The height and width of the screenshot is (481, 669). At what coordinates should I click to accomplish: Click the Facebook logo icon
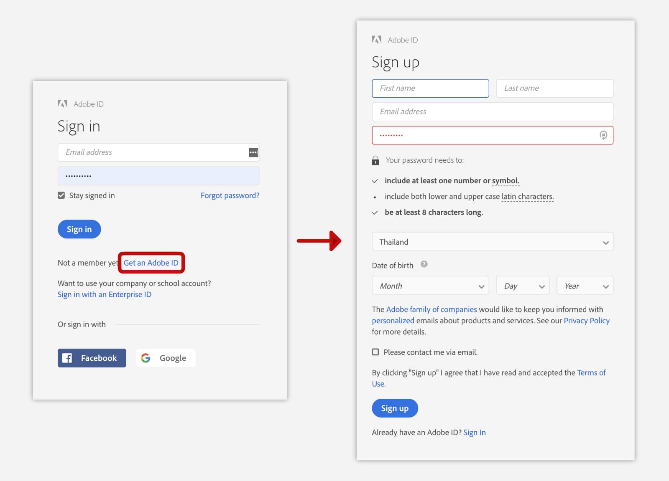click(67, 358)
